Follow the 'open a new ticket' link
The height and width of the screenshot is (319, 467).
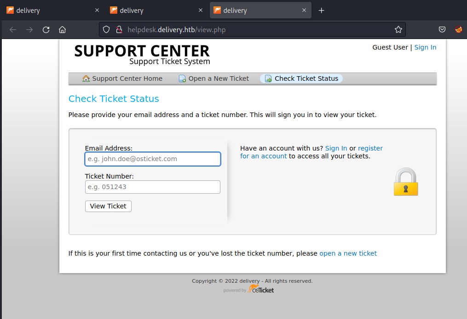pos(348,253)
